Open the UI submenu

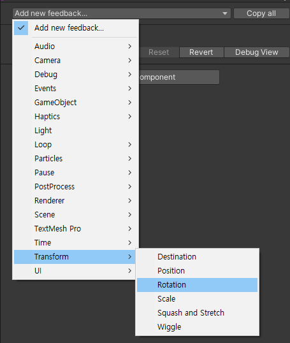point(75,271)
